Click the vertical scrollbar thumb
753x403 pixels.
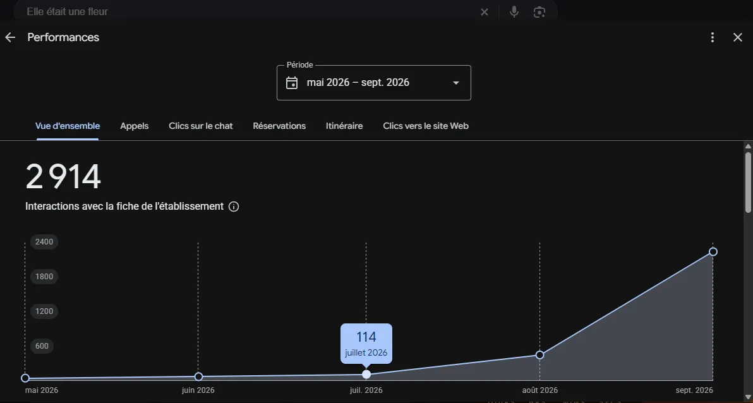pos(748,181)
